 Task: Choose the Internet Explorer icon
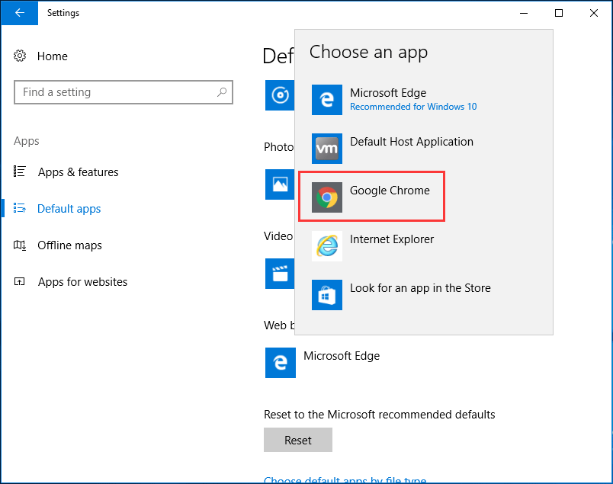pyautogui.click(x=327, y=246)
